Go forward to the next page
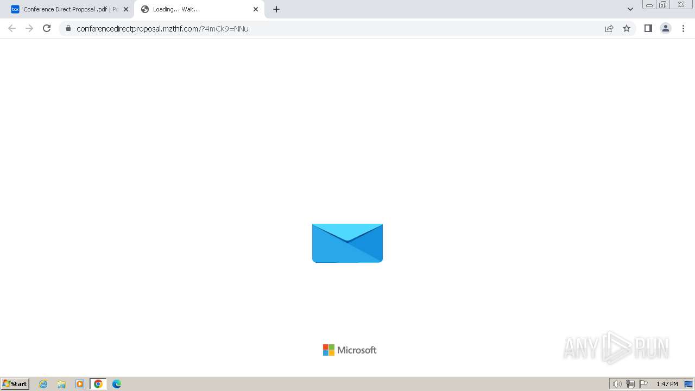The width and height of the screenshot is (695, 391). coord(29,28)
